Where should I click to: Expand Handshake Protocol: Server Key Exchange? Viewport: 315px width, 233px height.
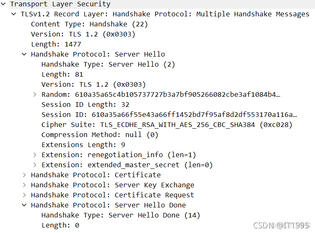24,185
